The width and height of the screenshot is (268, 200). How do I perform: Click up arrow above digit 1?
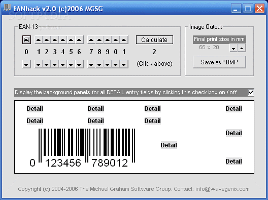coord(39,40)
